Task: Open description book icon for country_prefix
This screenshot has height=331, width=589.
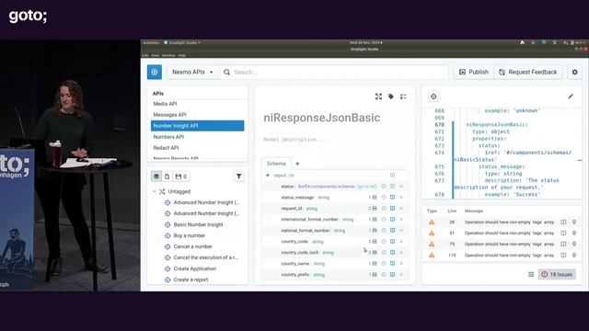Action: 393,275
